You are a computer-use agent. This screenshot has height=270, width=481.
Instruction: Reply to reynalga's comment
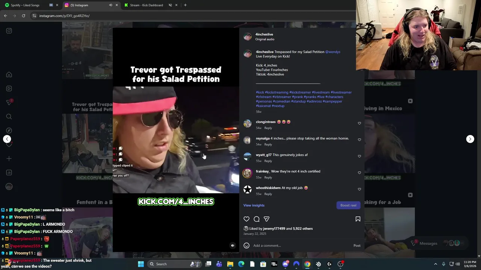tap(268, 144)
